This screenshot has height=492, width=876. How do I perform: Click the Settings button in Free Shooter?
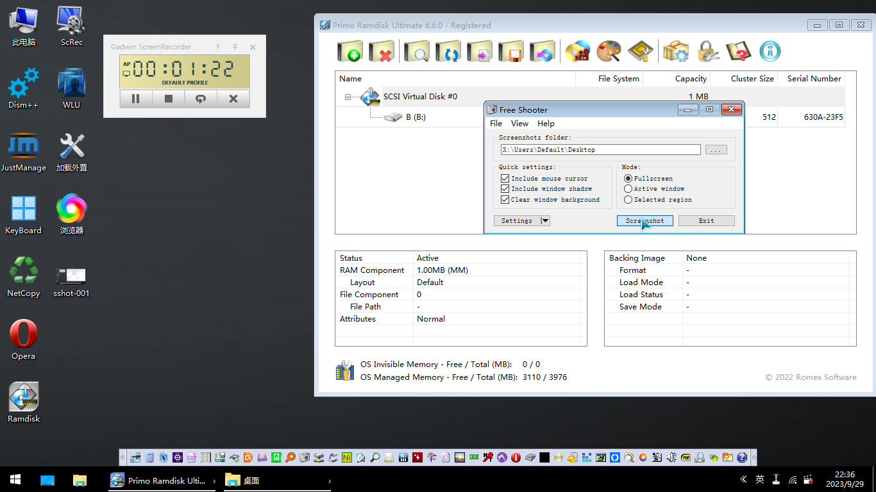(x=517, y=220)
